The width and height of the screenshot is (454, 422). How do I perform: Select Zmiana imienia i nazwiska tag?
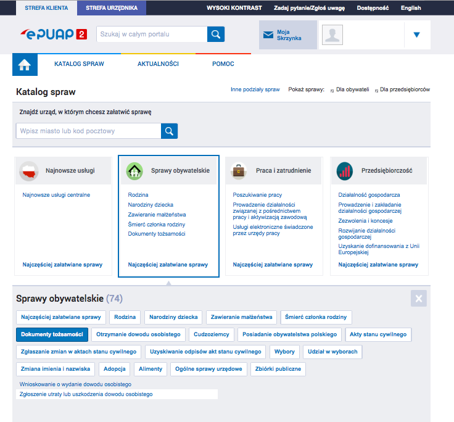coord(56,369)
